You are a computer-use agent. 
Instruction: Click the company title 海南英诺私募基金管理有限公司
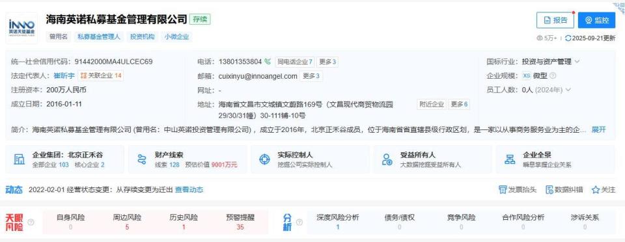pyautogui.click(x=117, y=19)
